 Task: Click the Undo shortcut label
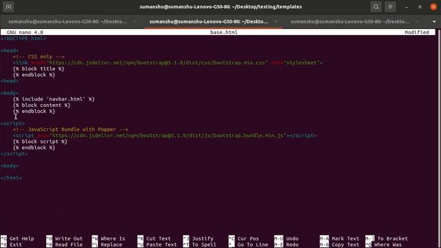292,239
